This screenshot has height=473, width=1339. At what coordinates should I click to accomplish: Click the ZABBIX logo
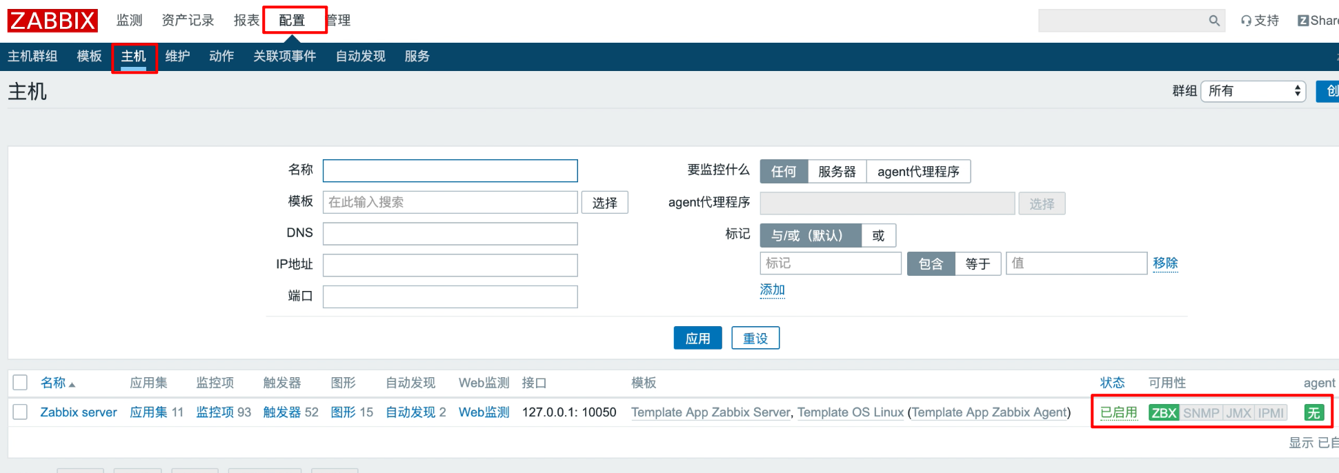(x=52, y=21)
